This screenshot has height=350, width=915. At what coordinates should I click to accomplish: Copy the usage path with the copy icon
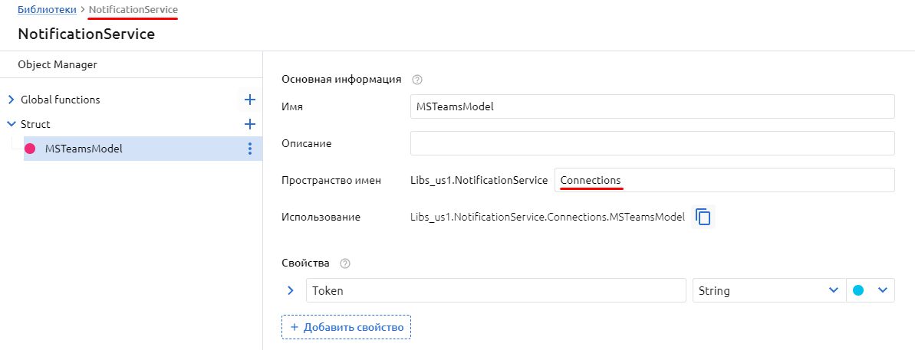coord(703,217)
